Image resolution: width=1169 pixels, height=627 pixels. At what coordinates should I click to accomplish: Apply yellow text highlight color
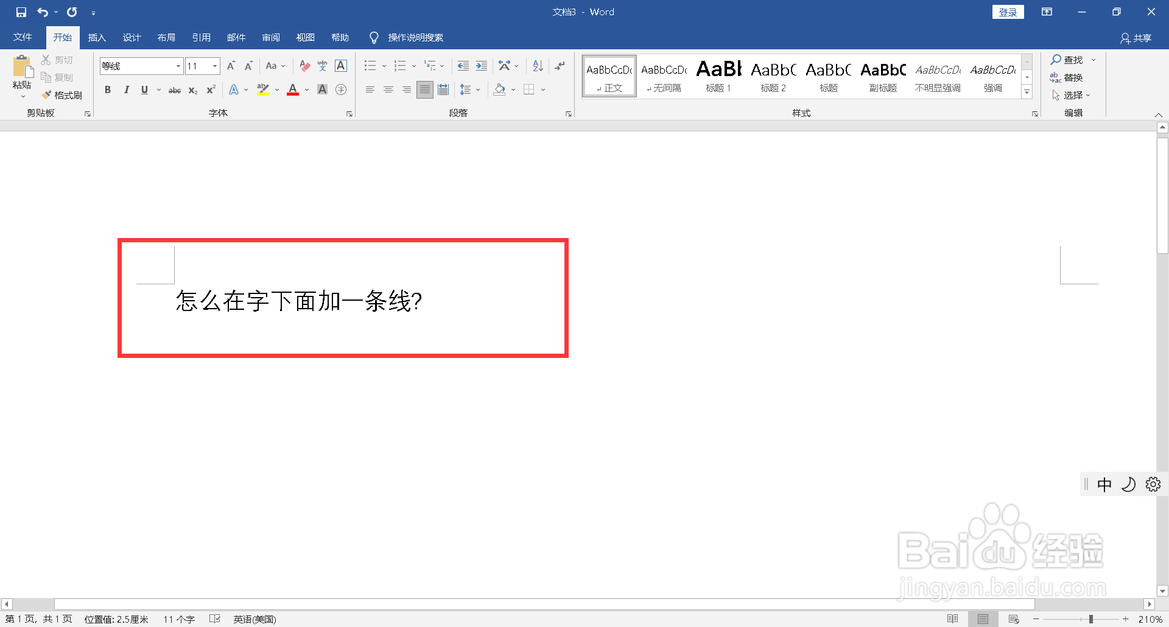click(263, 89)
